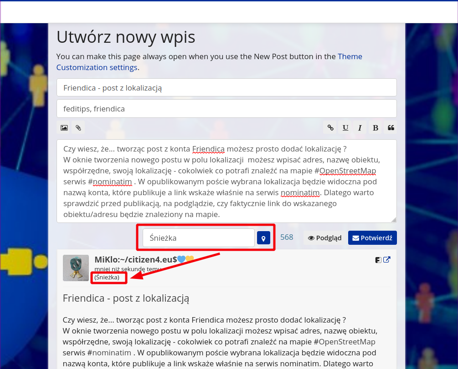This screenshot has width=458, height=369.
Task: Open post in new window icon
Action: point(387,260)
